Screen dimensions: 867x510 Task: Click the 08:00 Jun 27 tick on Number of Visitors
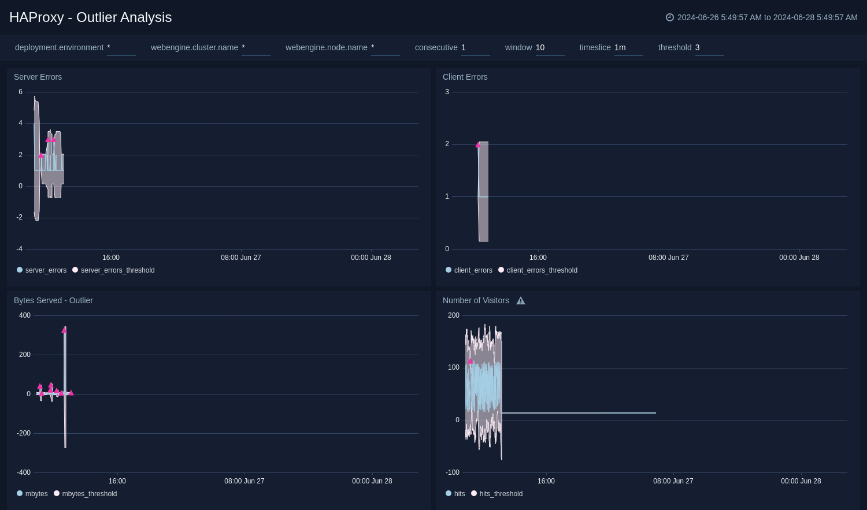point(673,481)
